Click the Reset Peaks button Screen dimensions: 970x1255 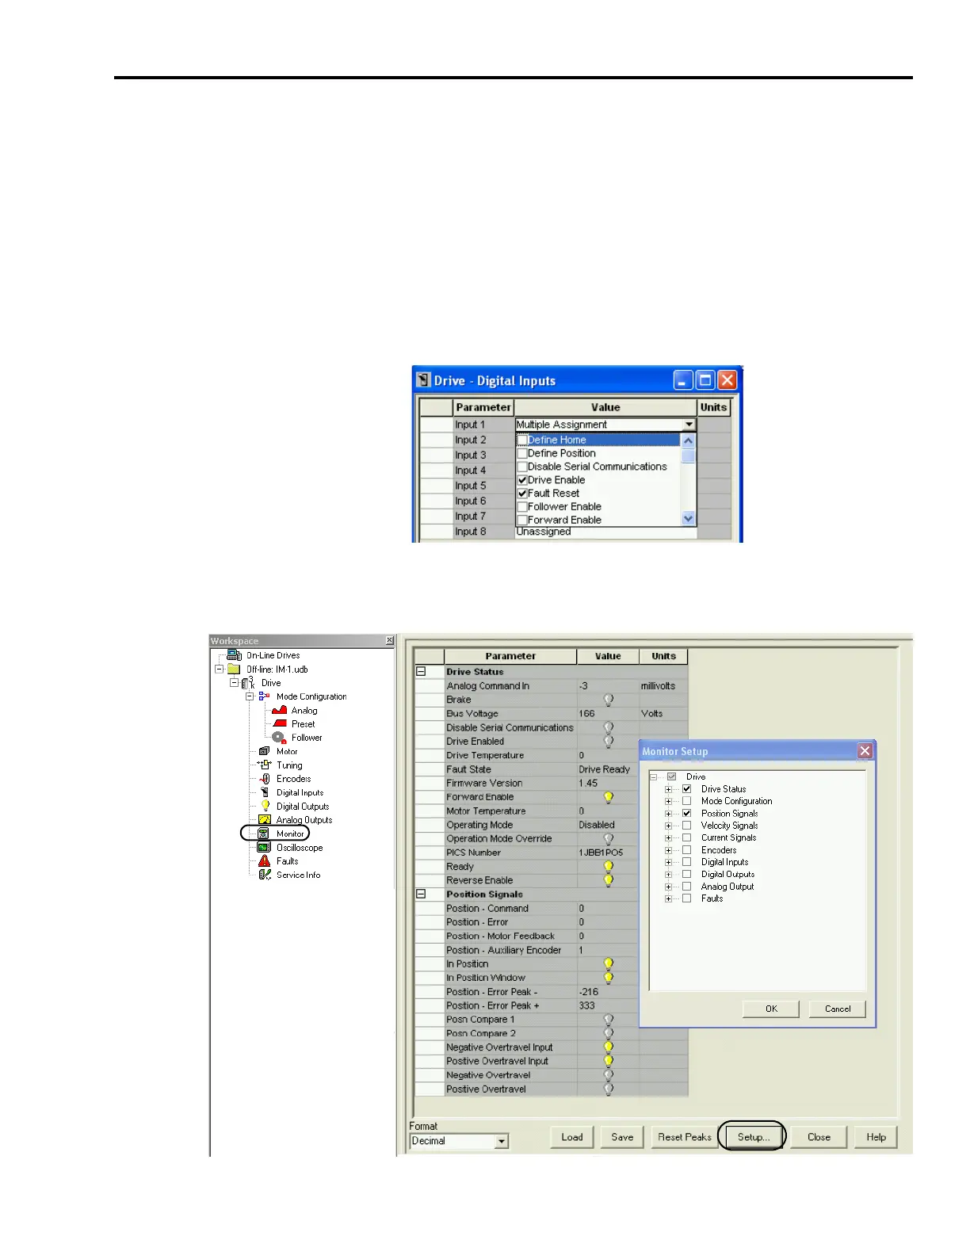click(685, 1138)
